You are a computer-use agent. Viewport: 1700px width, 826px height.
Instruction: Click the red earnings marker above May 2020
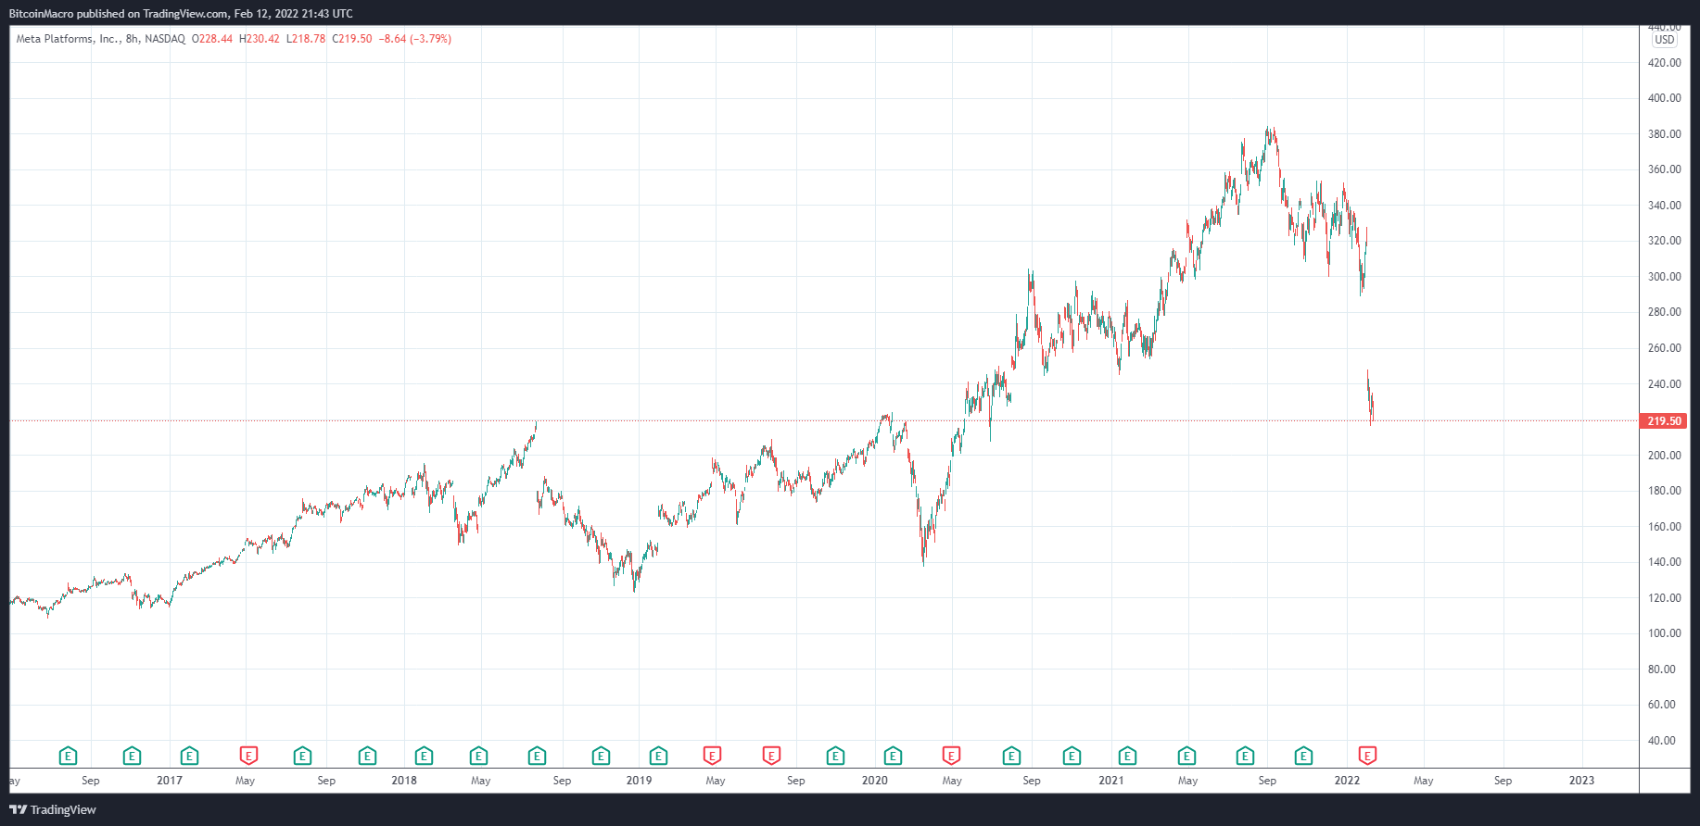click(951, 756)
